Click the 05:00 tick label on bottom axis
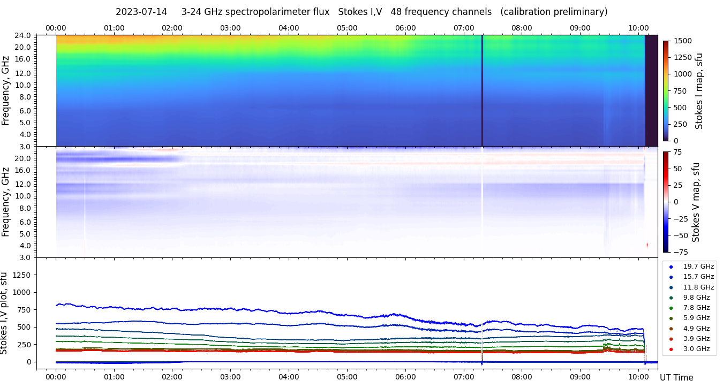The image size is (723, 388). [347, 376]
